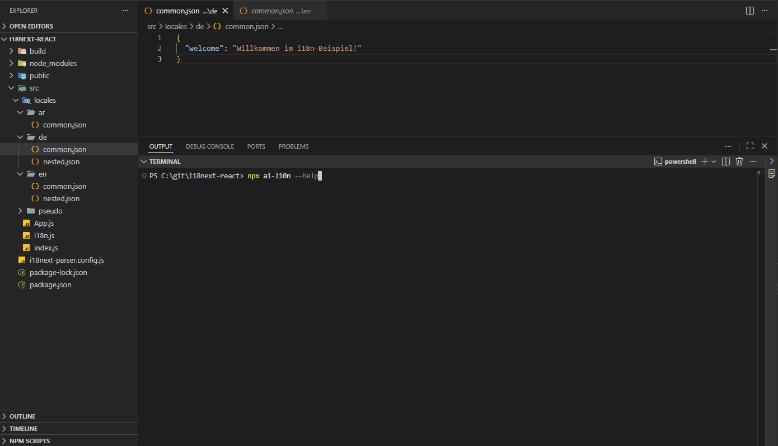Open nested.json under the de folder
778x446 pixels.
[x=69, y=162]
